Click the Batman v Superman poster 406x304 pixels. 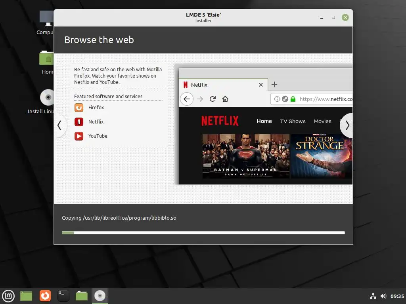coord(246,156)
